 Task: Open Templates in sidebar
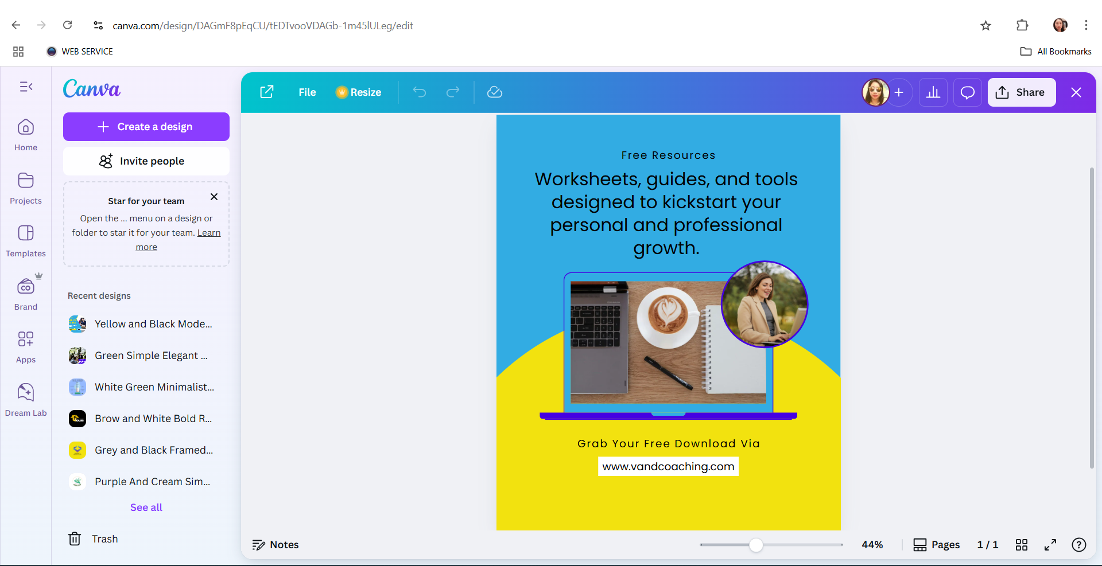point(26,241)
